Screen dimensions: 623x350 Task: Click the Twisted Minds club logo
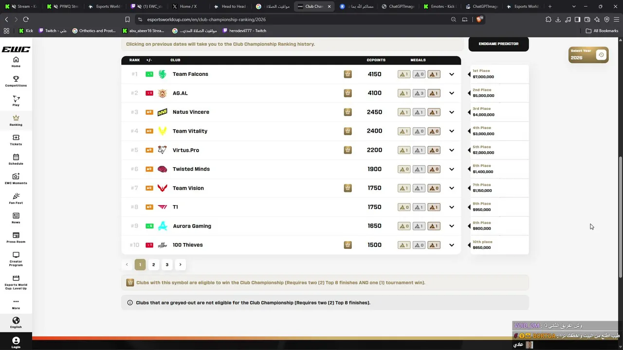[x=163, y=169]
